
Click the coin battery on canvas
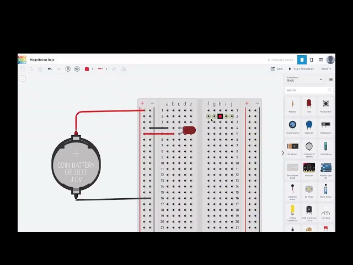[x=76, y=165]
